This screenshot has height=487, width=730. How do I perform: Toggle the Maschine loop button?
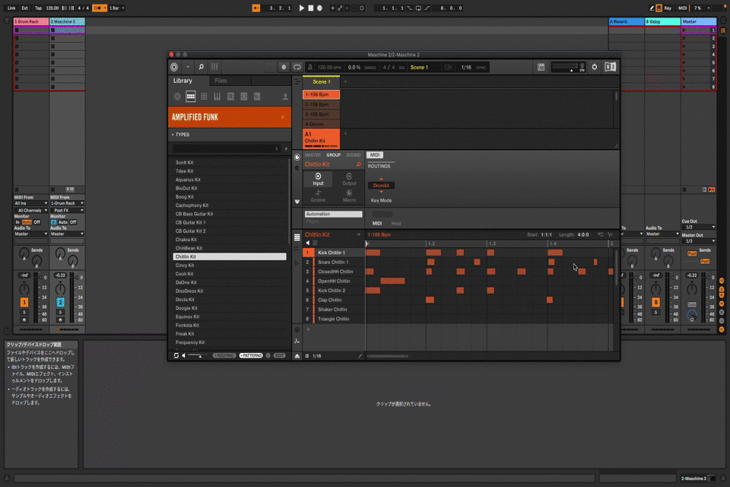tap(297, 67)
